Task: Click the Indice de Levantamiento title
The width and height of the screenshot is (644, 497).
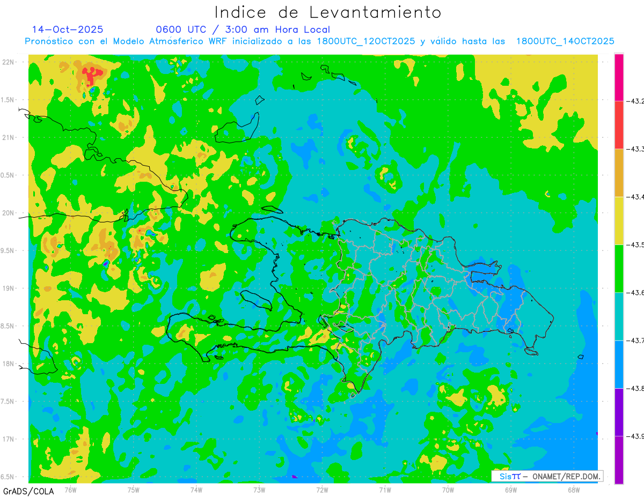Action: coord(328,12)
